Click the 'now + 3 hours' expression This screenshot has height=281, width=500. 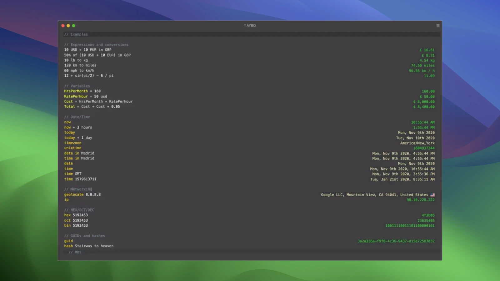click(78, 127)
